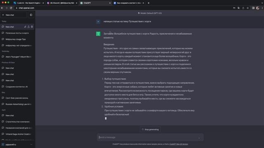Close the Discord browser tab
Image resolution: width=264 pixels, height=148 pixels.
coord(76,3)
